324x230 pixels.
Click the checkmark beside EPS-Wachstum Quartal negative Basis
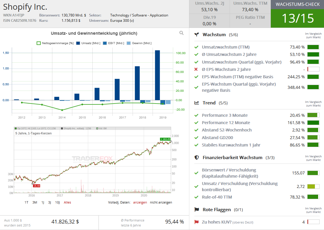[x=196, y=87]
